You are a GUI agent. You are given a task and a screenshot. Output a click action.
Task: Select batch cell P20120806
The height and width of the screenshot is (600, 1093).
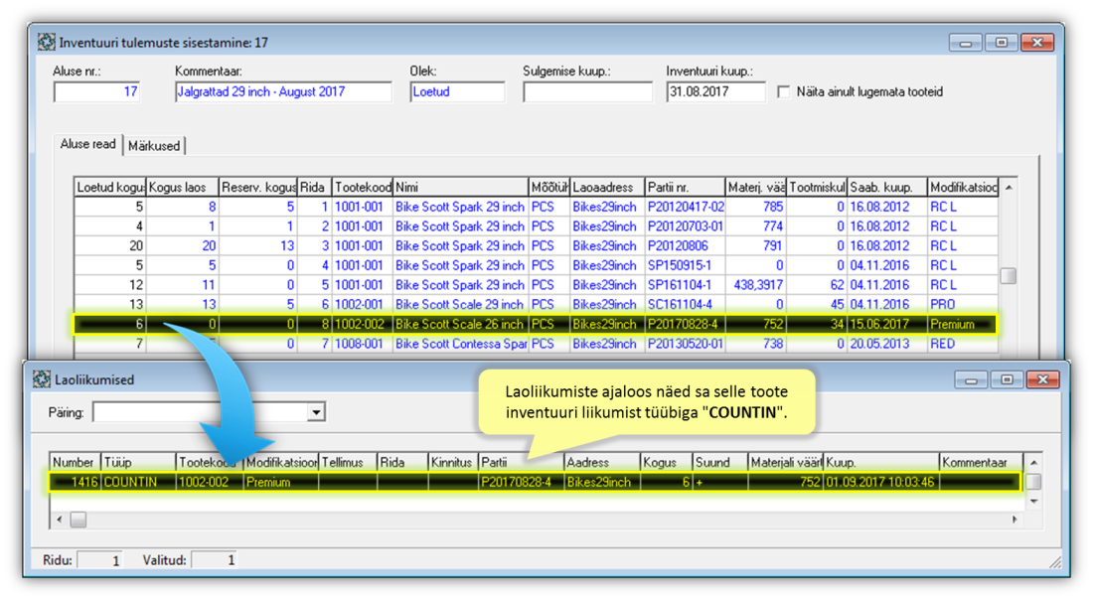686,246
